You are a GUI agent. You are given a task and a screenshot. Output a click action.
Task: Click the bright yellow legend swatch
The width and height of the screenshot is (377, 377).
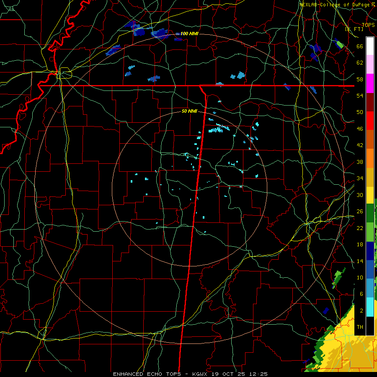tap(370, 195)
